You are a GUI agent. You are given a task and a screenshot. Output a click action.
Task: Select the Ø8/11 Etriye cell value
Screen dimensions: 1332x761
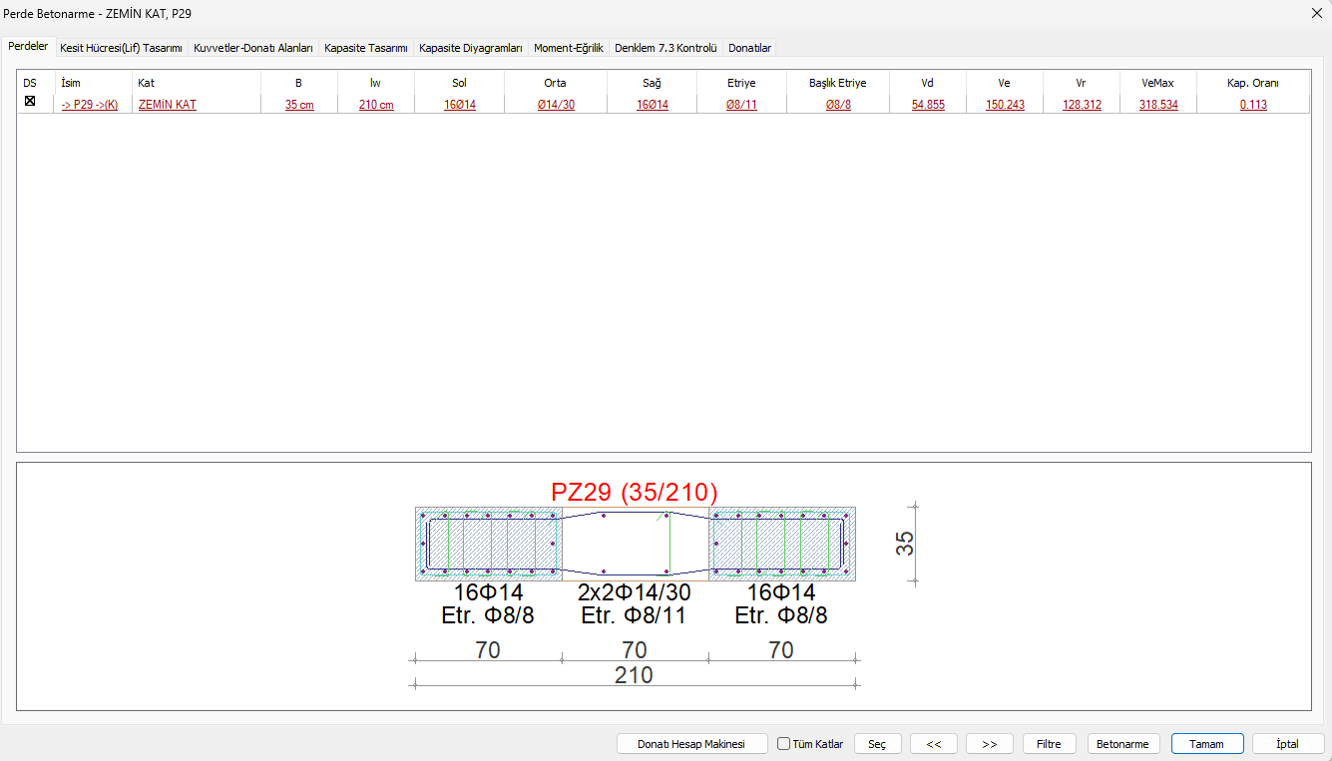pos(741,105)
